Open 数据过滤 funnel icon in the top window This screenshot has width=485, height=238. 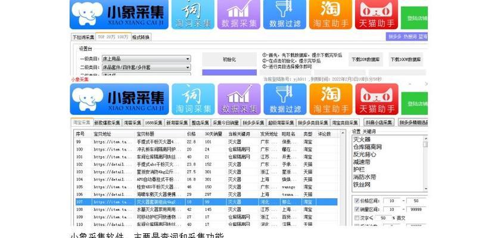click(x=285, y=14)
